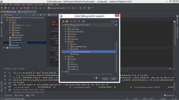This screenshot has width=179, height=100.
Task: Click the project directory icon in dialog toolbar
Action: (67, 21)
